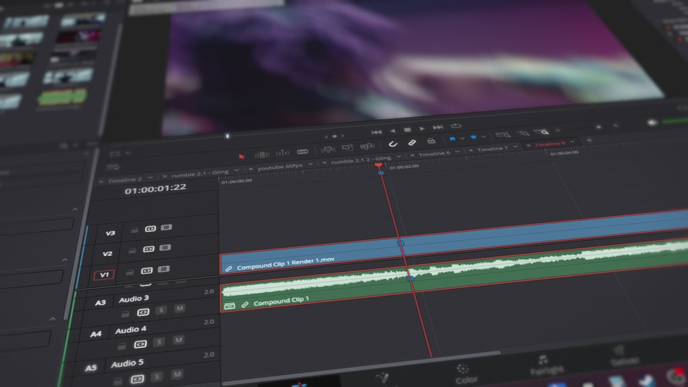Expand the dropdown on the Timeline 7 tab
Viewport: 688px width, 387px height.
click(515, 146)
